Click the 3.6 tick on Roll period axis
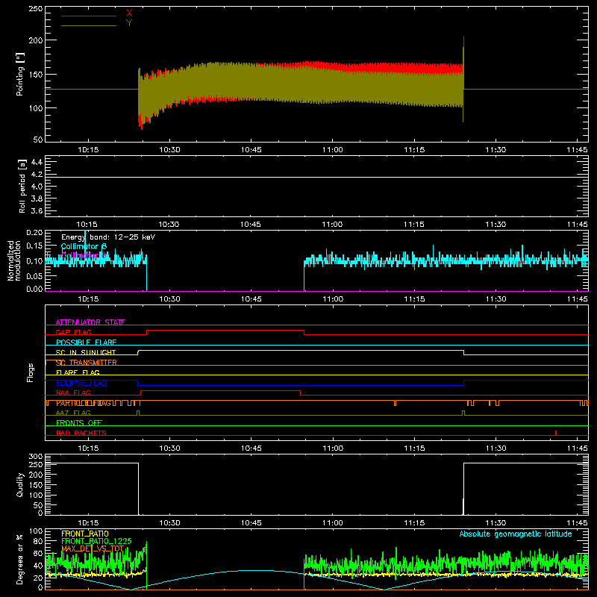597x597 pixels. pyautogui.click(x=37, y=210)
